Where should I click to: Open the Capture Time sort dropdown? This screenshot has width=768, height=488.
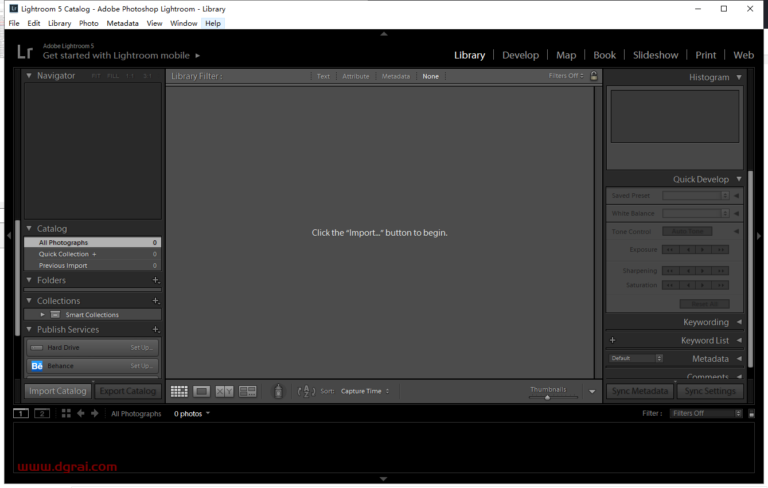(x=365, y=391)
